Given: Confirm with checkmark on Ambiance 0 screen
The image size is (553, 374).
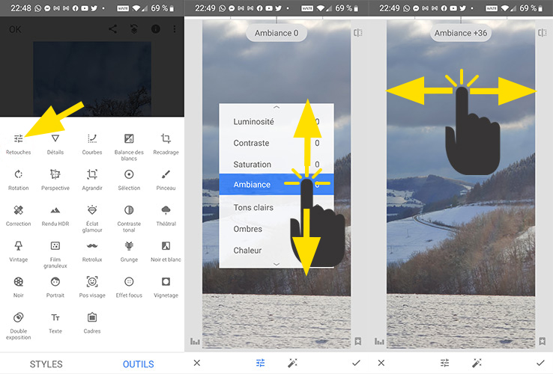Looking at the screenshot, I should click(356, 363).
